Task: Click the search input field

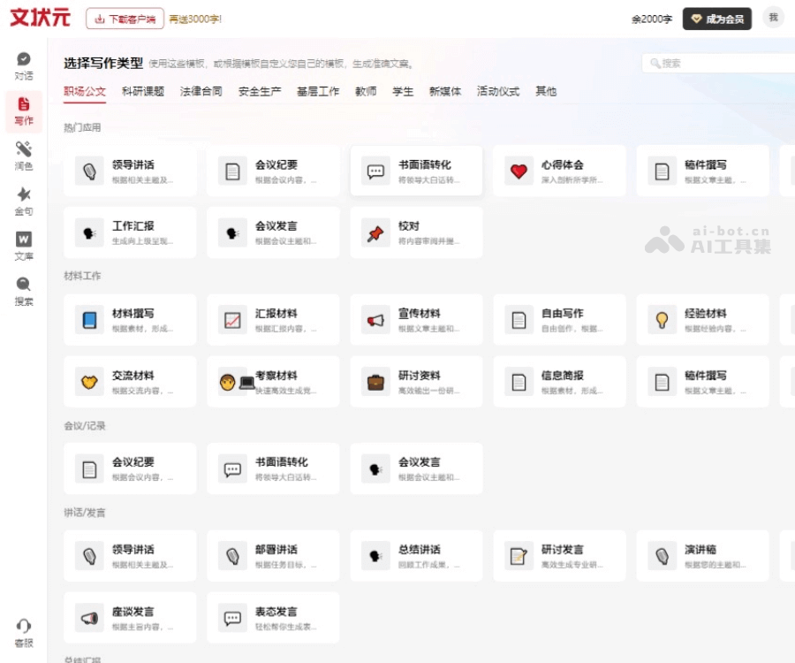Action: pyautogui.click(x=705, y=62)
